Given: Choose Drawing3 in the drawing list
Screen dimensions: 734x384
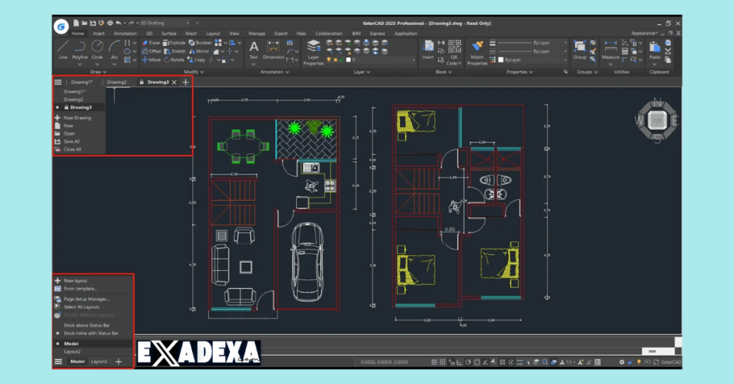Looking at the screenshot, I should pos(80,107).
